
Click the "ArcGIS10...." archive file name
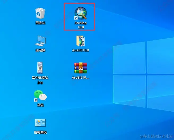point(81,78)
